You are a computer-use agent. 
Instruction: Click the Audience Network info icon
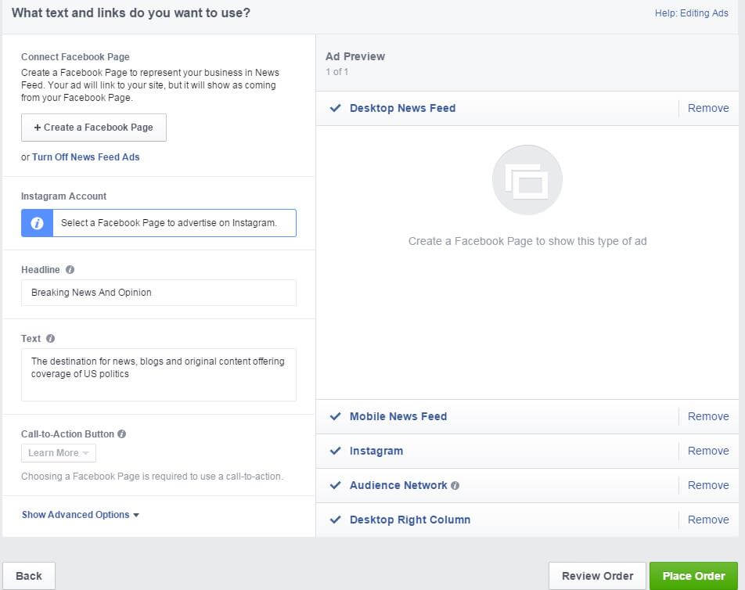pyautogui.click(x=455, y=485)
